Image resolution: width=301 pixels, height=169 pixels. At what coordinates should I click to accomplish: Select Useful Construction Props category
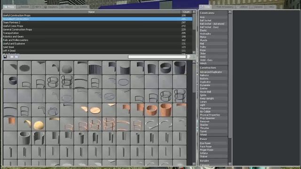[97, 15]
